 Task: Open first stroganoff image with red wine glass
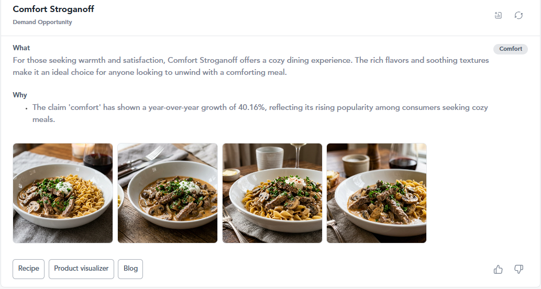click(63, 193)
